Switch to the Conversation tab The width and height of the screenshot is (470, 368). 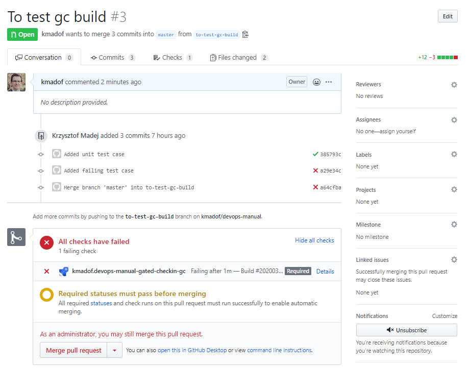click(44, 57)
